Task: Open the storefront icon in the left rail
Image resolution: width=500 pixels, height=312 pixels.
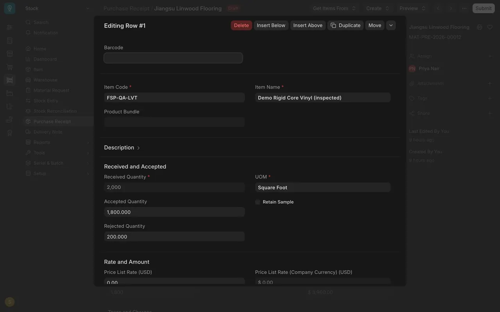Action: (x=10, y=54)
